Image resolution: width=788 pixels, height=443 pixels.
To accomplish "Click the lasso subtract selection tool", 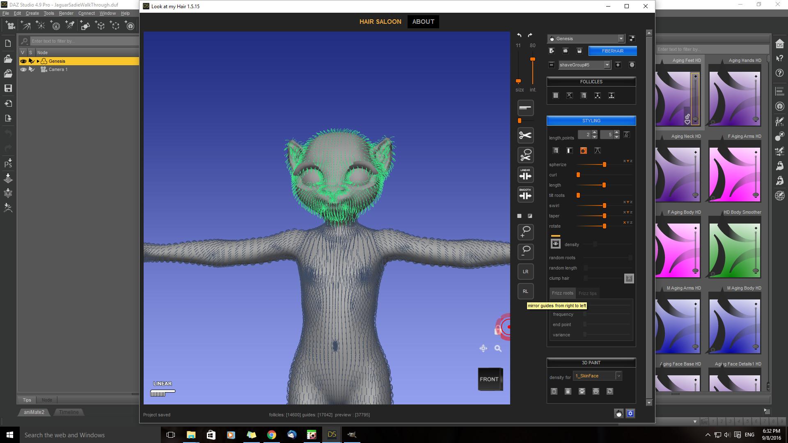I will pyautogui.click(x=525, y=251).
